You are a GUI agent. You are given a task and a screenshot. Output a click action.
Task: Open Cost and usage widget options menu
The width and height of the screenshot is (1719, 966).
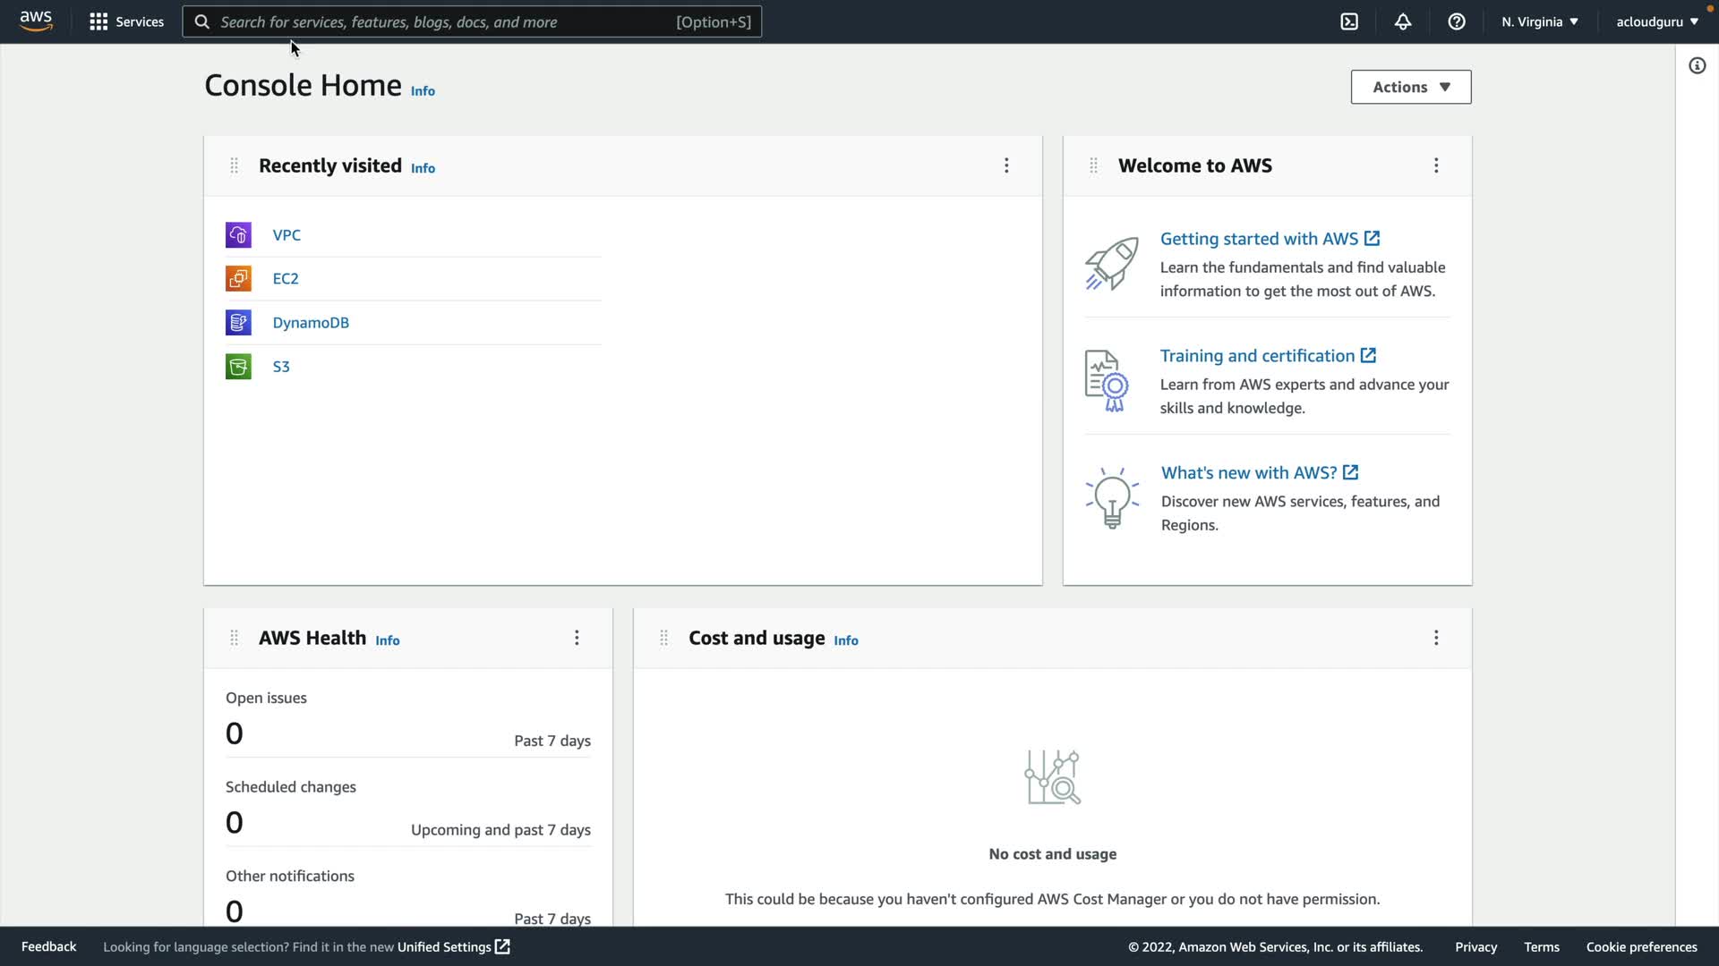[x=1436, y=638]
